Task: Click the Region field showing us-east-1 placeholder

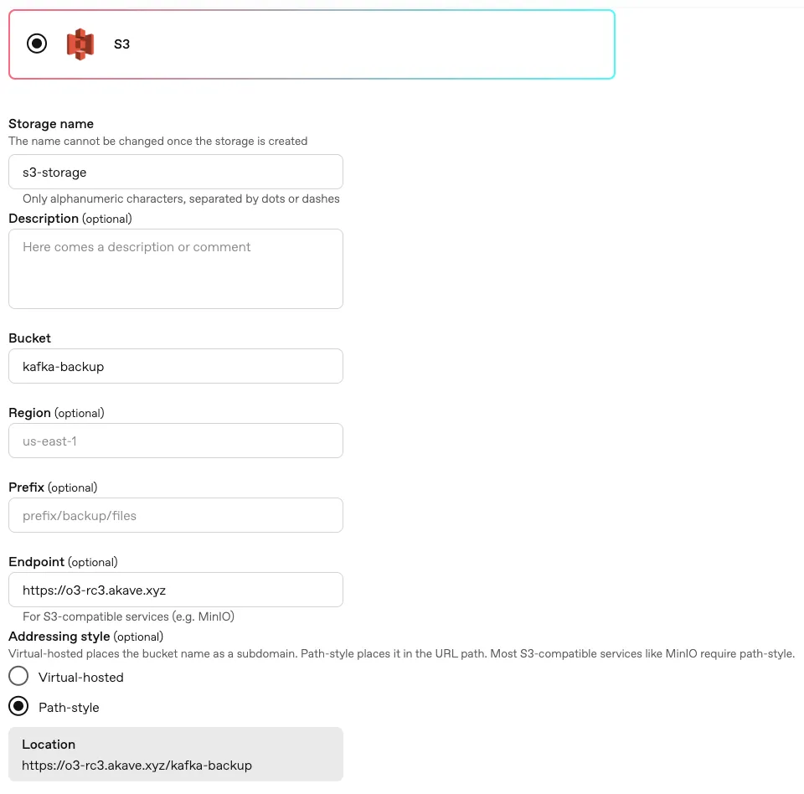Action: [175, 441]
